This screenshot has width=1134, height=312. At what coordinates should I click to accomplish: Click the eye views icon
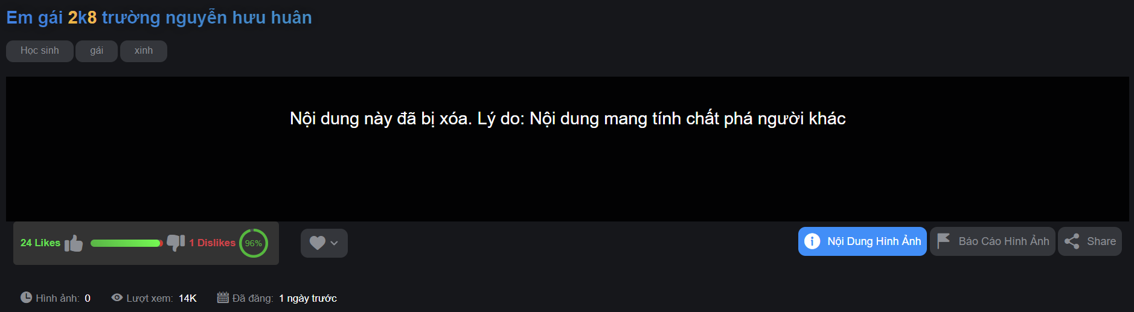(x=117, y=298)
